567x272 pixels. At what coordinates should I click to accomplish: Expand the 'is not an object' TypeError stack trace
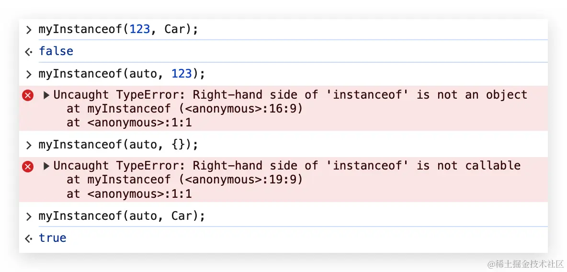(46, 95)
